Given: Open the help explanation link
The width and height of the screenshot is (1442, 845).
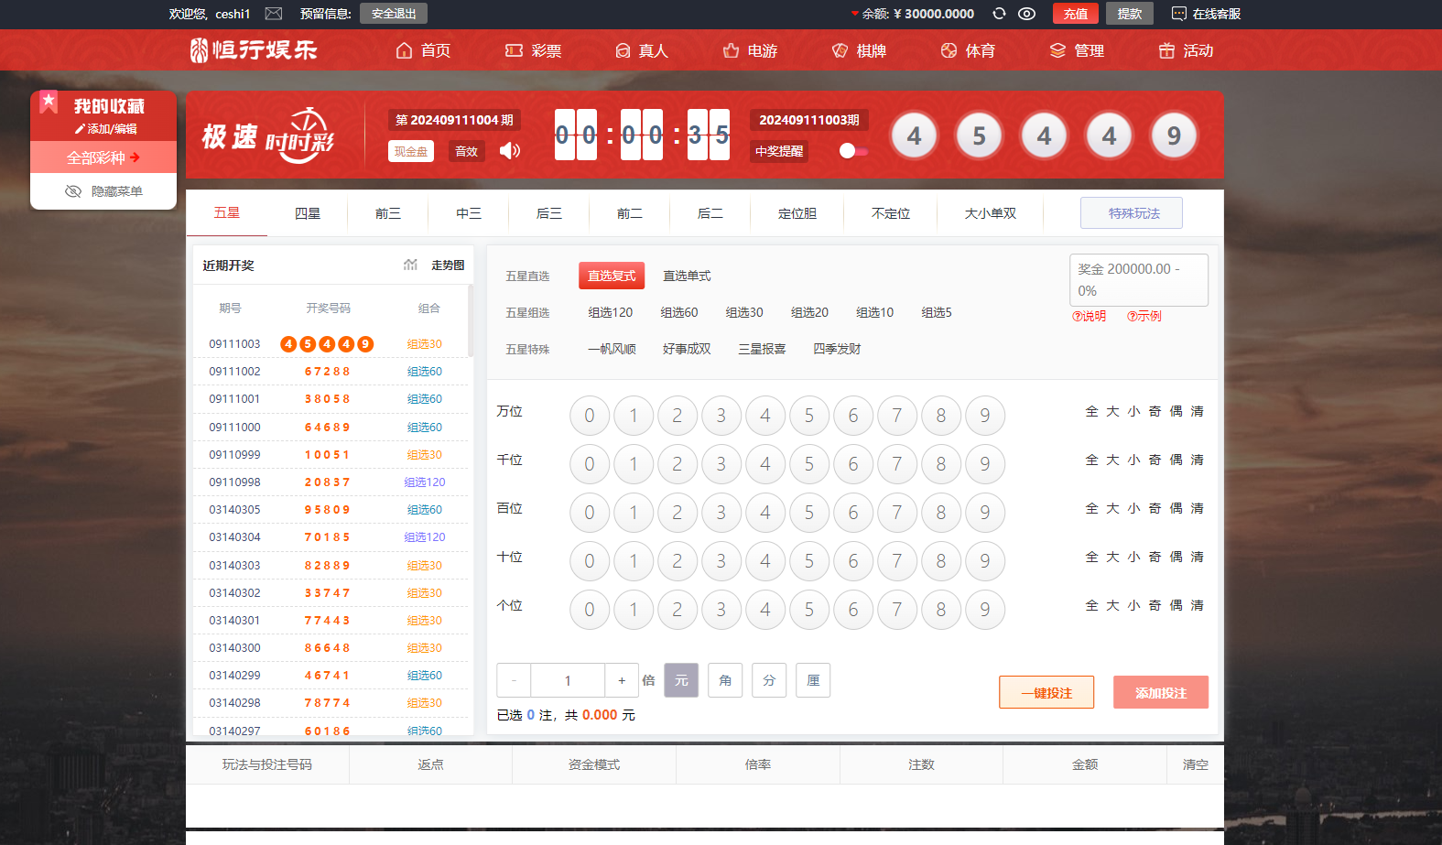Looking at the screenshot, I should pyautogui.click(x=1089, y=316).
